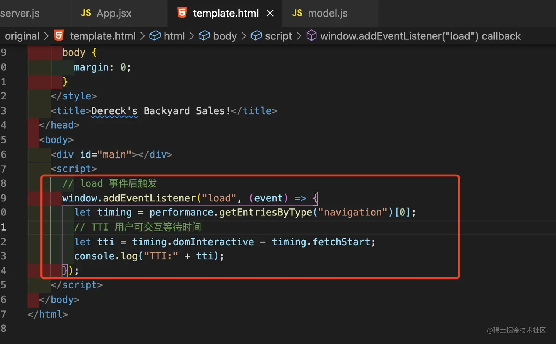Click 'timing.domInteractive' expression
The image size is (556, 344).
(x=193, y=242)
